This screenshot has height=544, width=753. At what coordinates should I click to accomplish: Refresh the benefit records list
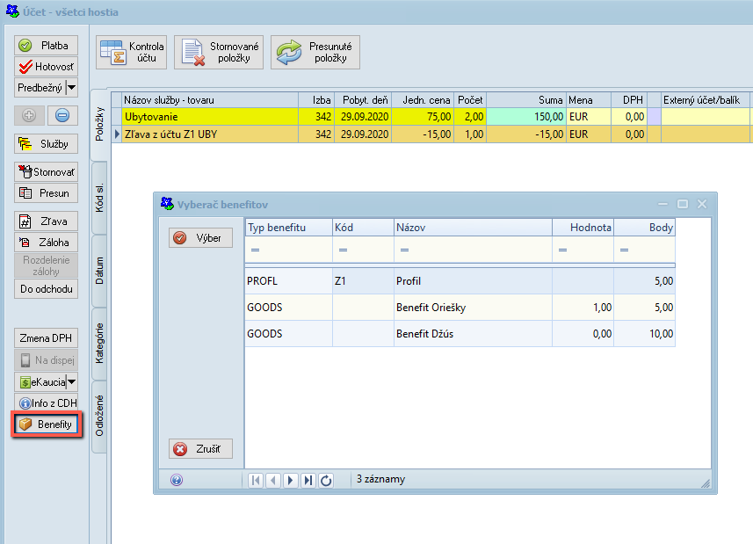tap(326, 481)
